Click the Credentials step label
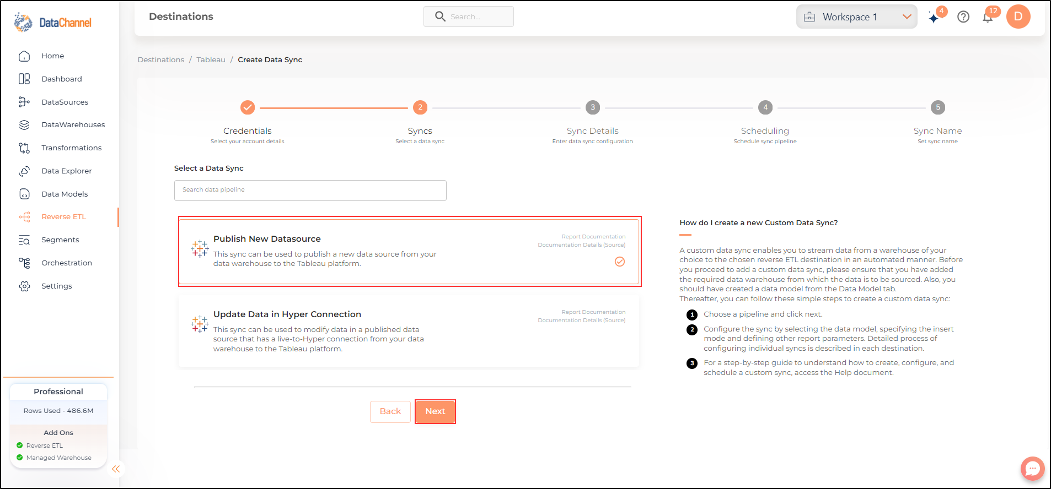 (x=248, y=131)
